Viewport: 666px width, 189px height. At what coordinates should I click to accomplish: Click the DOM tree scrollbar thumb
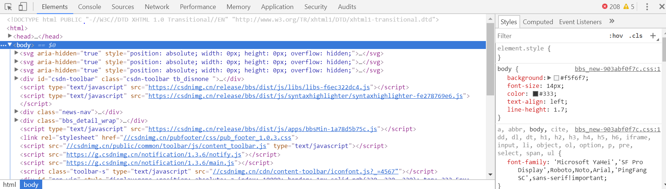[490, 59]
